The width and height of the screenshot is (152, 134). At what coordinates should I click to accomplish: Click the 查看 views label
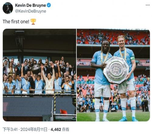[x=66, y=129]
